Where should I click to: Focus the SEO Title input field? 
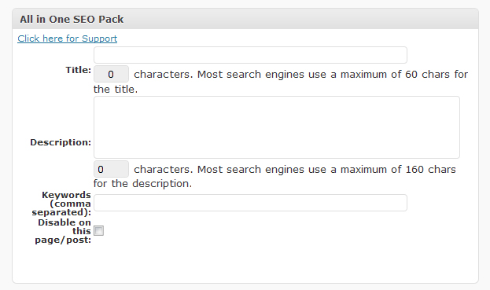click(x=250, y=55)
